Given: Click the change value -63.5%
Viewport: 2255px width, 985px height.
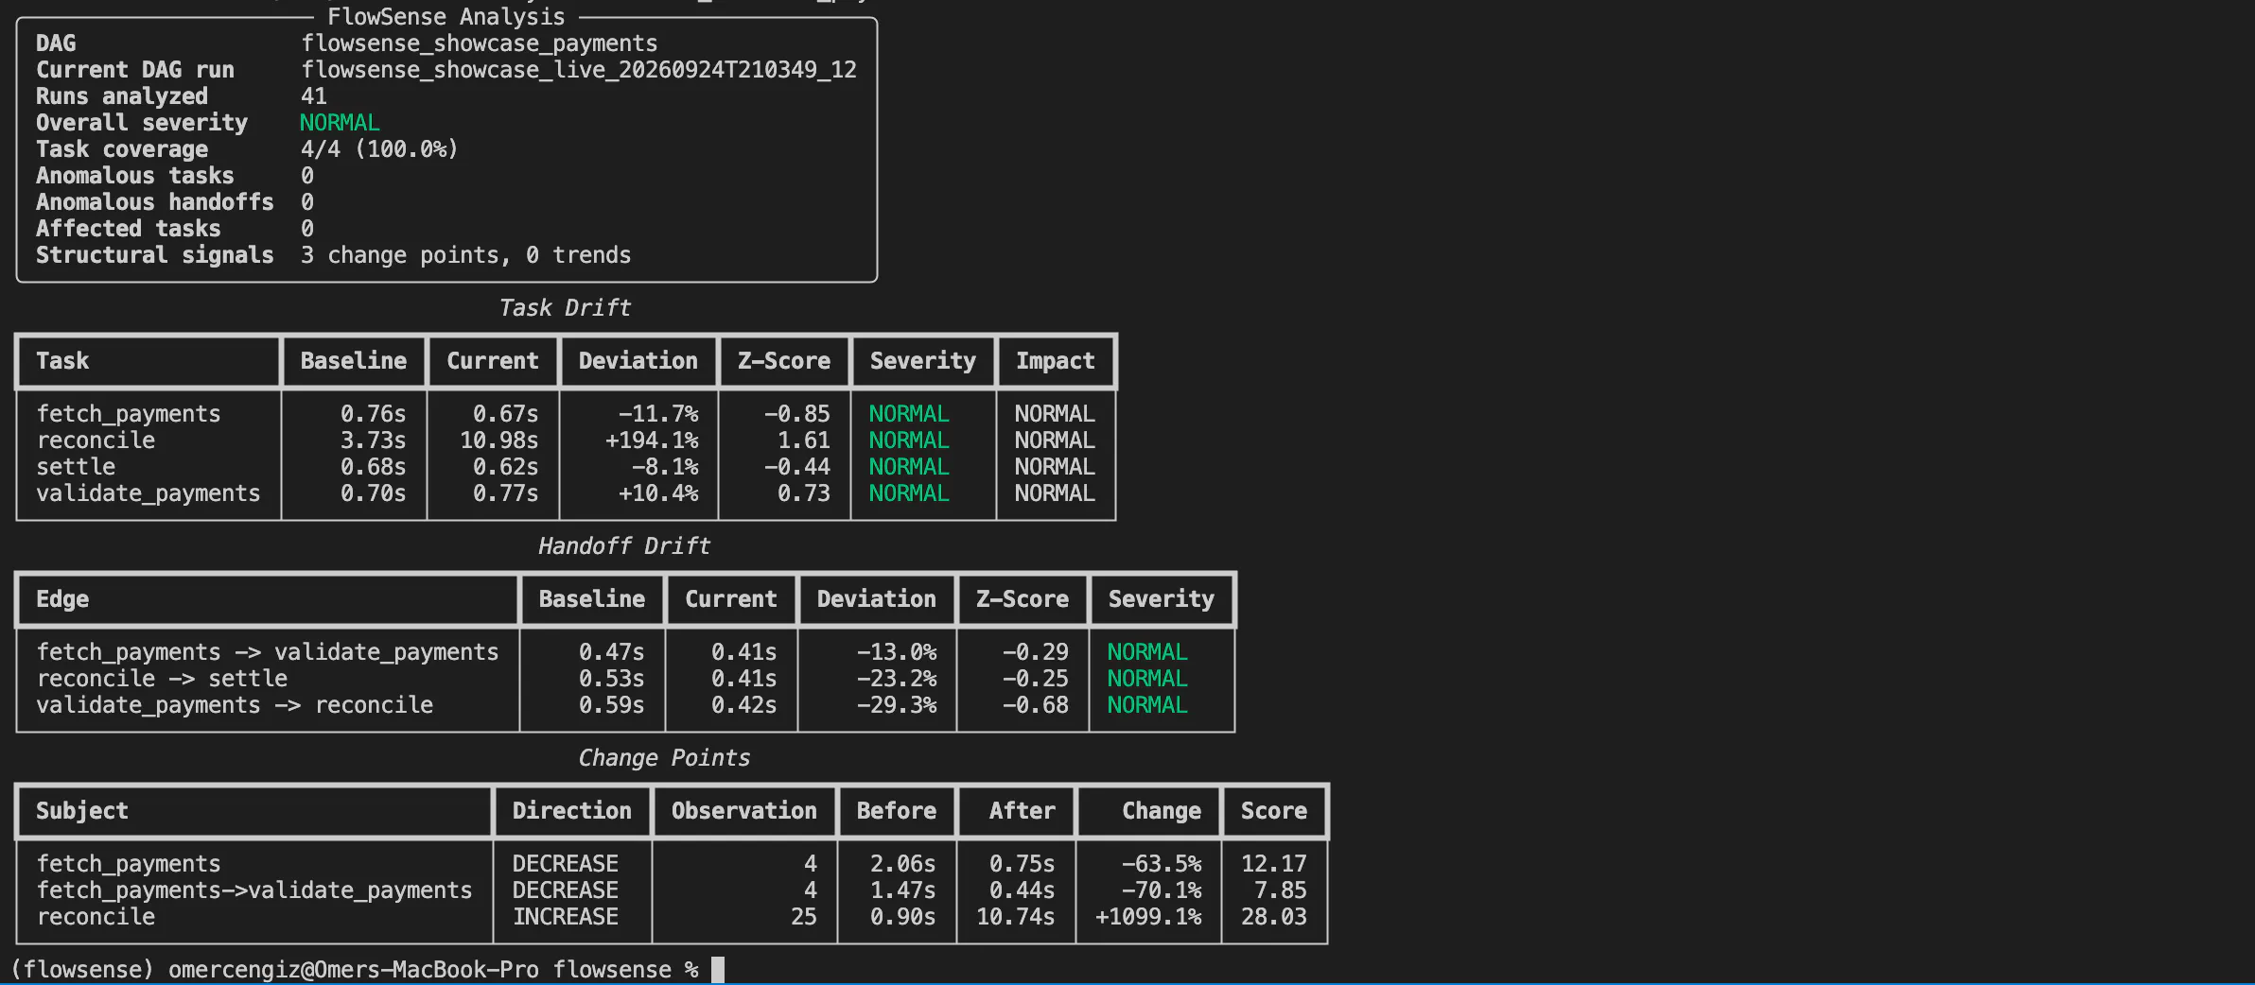Looking at the screenshot, I should point(1162,864).
